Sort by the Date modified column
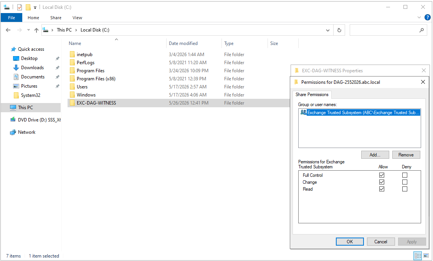This screenshot has width=433, height=261. tap(183, 43)
